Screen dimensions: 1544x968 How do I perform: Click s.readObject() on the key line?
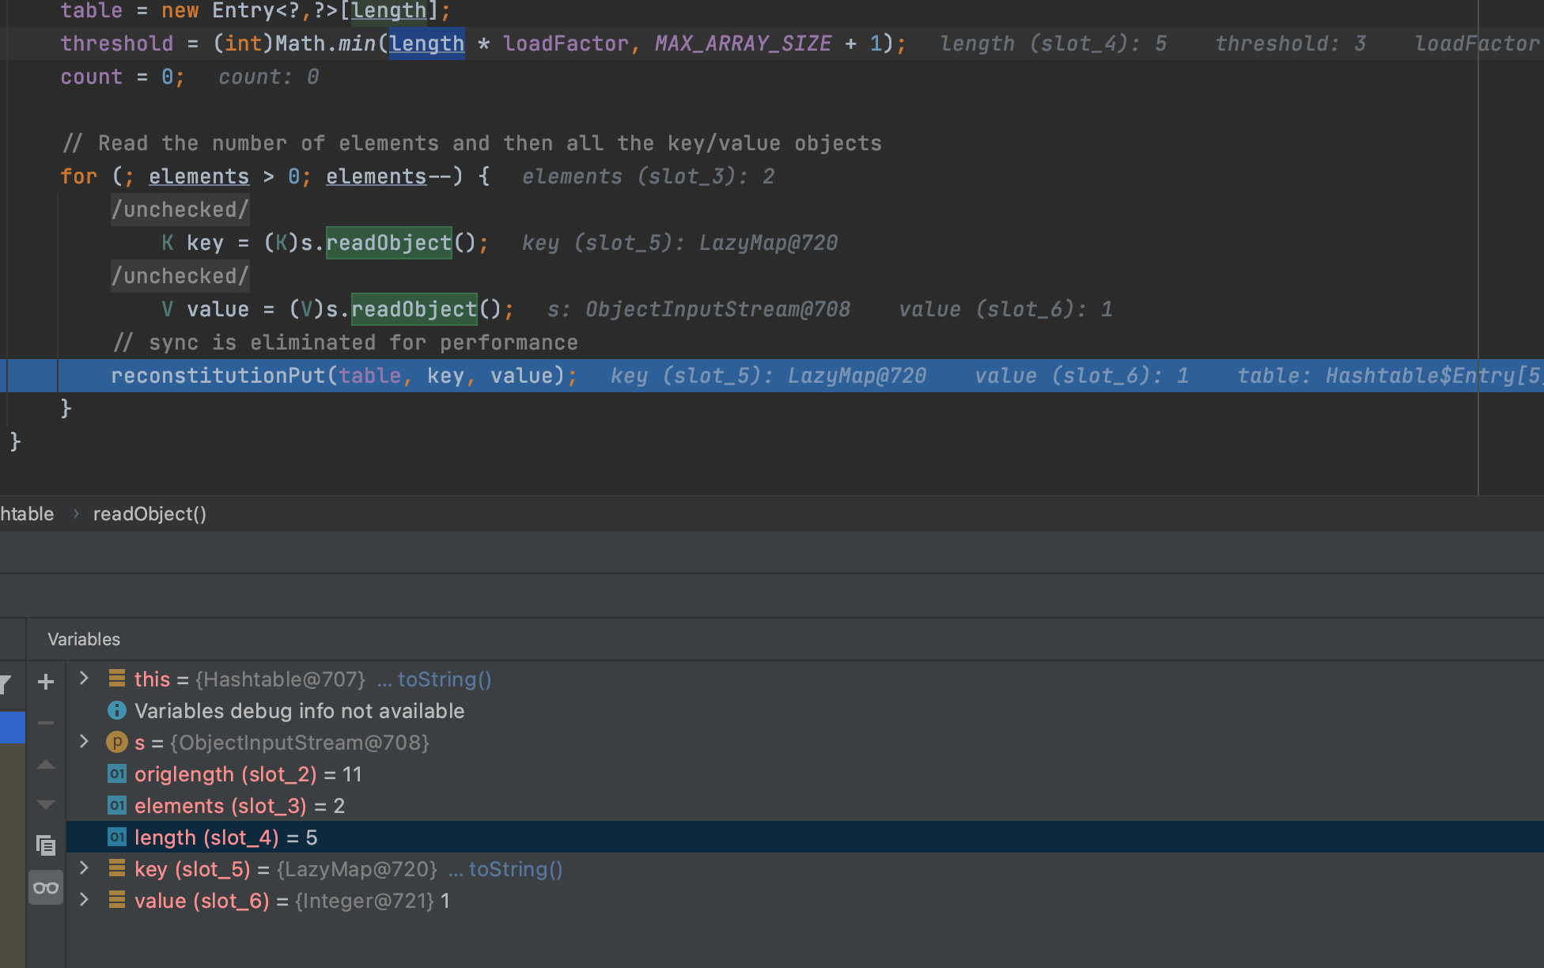pos(388,243)
